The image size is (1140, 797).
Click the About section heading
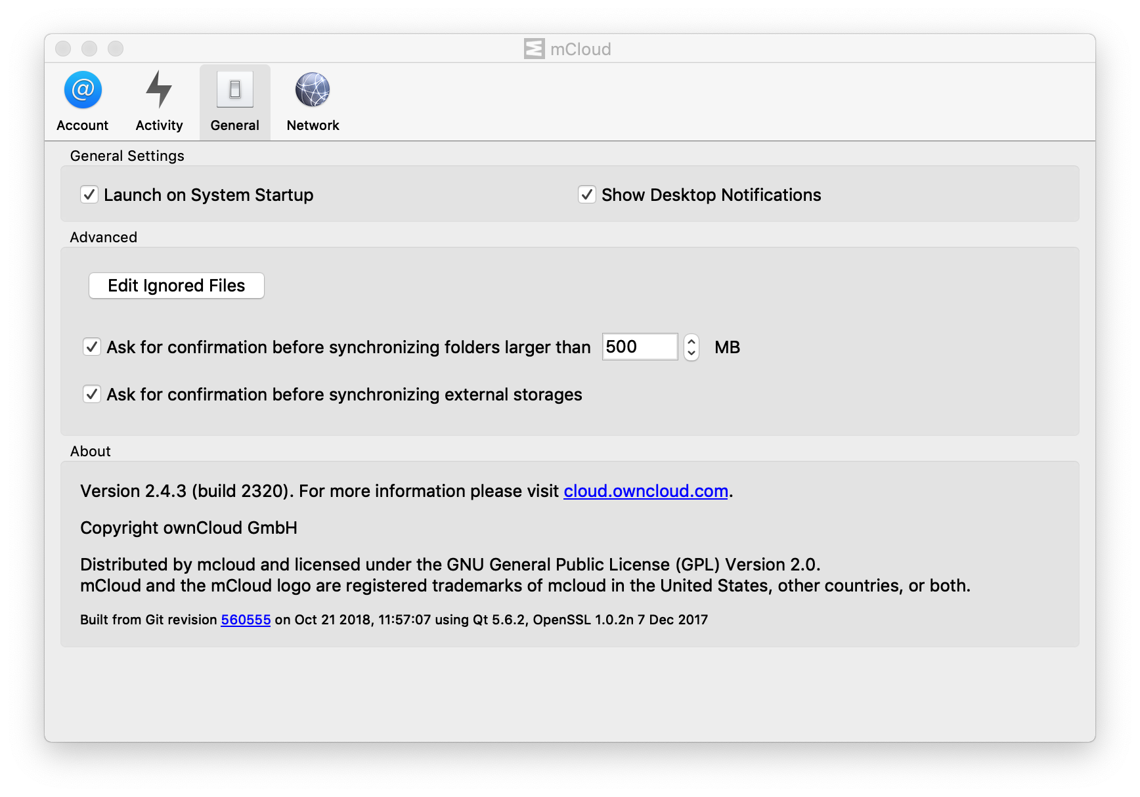[x=91, y=451]
